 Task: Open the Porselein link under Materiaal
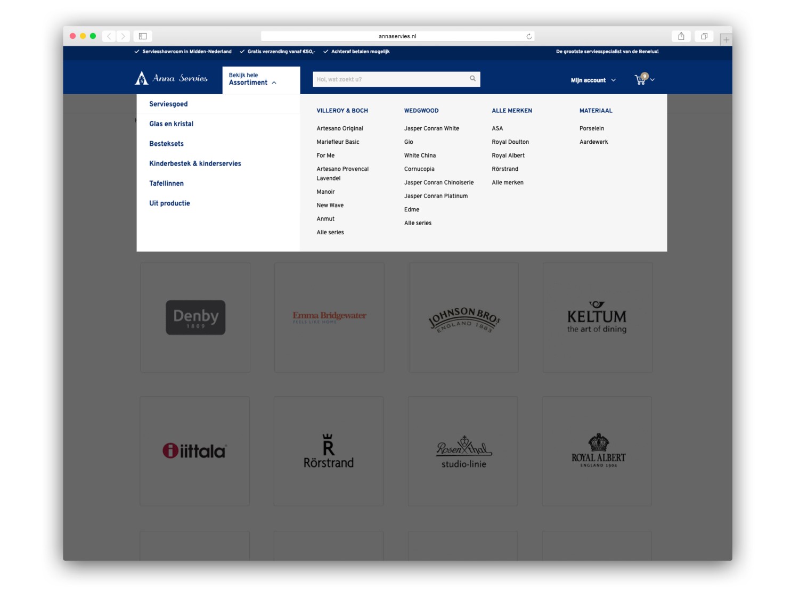(591, 128)
